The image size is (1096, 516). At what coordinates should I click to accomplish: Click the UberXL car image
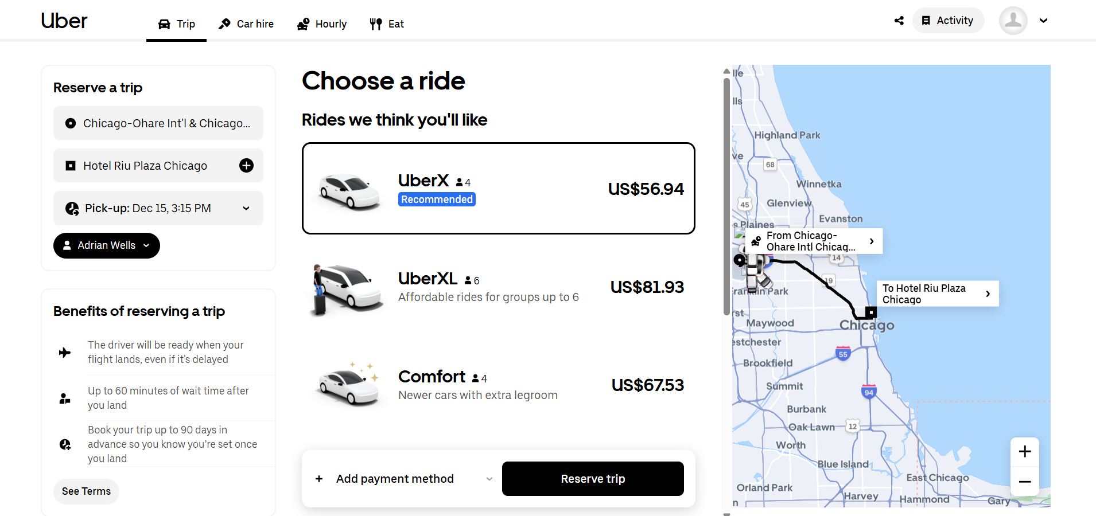[347, 288]
